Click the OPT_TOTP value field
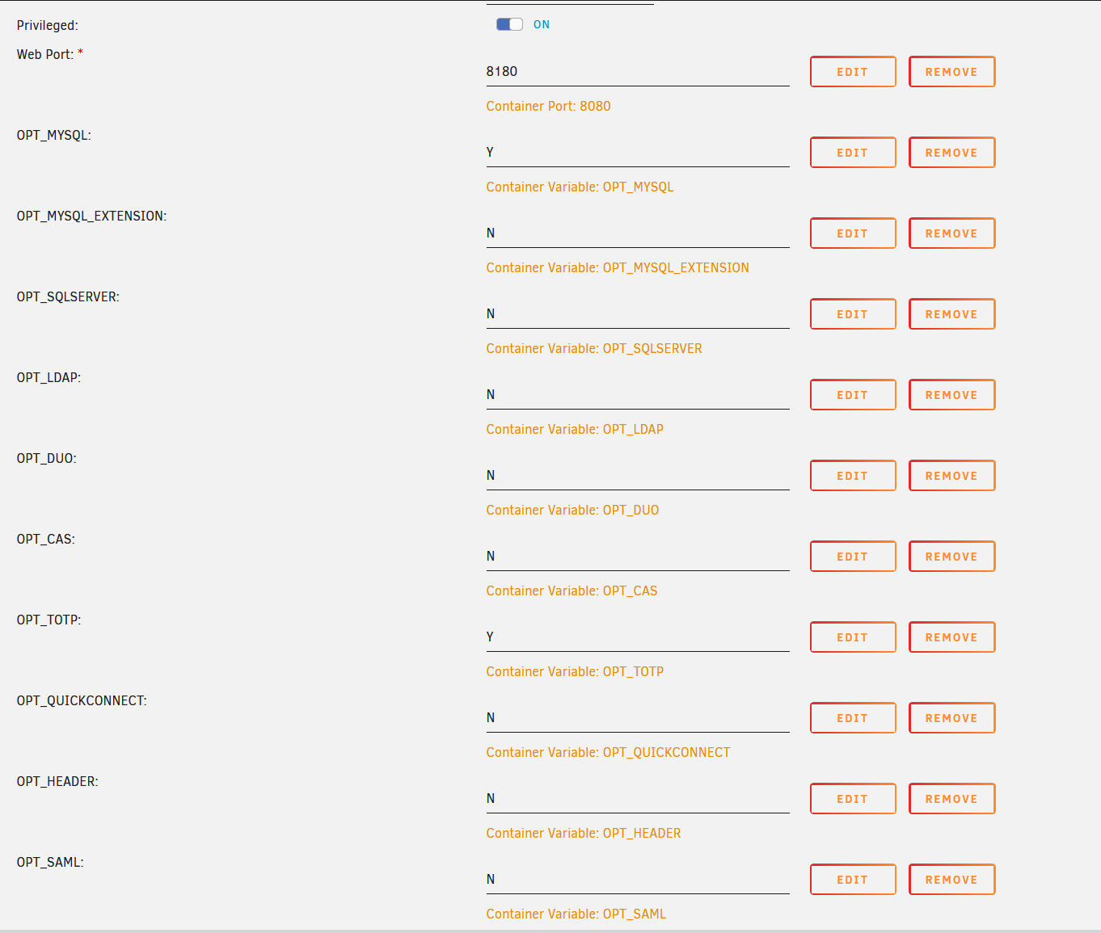The width and height of the screenshot is (1101, 933). click(x=638, y=637)
